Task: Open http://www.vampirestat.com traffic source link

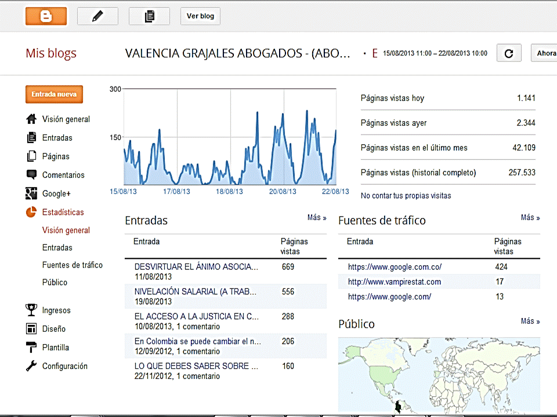Action: coord(395,282)
